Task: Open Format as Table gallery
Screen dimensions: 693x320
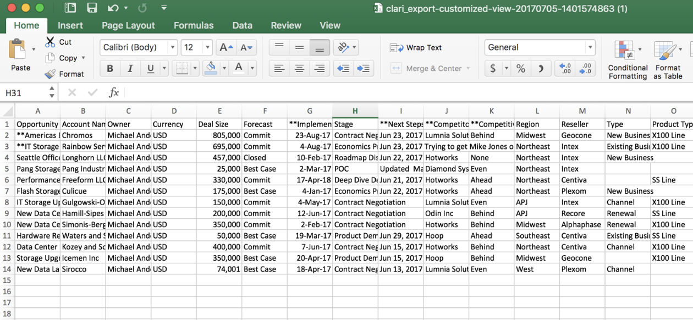Action: tap(668, 59)
